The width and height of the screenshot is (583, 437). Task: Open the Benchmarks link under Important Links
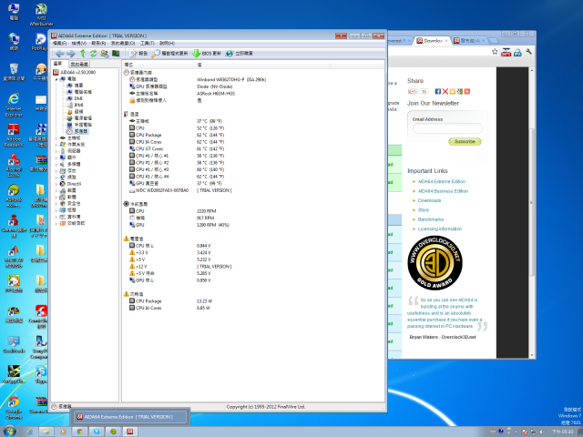[431, 219]
